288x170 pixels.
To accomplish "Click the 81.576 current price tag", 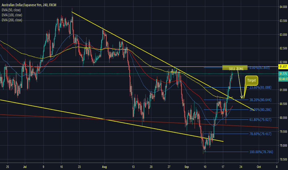I will [283, 74].
